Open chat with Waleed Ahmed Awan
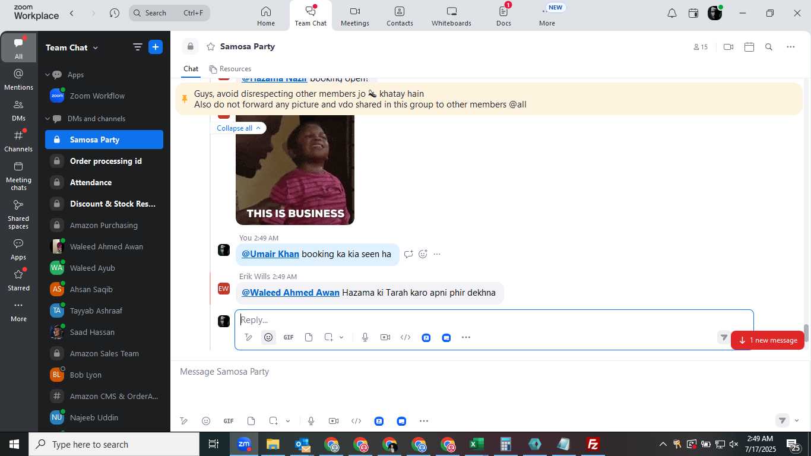 coord(104,246)
